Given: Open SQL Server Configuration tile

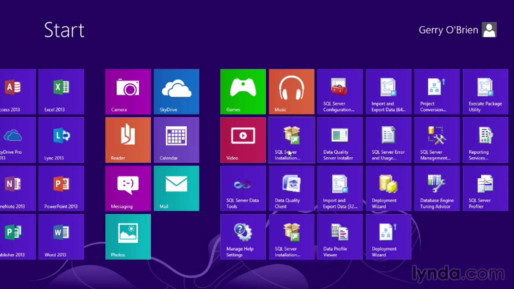Looking at the screenshot, I should pyautogui.click(x=340, y=91).
